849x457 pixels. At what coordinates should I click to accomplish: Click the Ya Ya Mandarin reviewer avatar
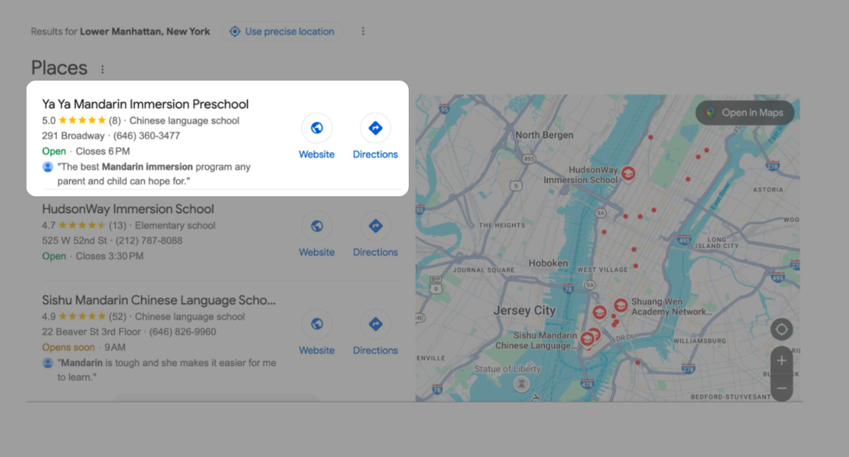pyautogui.click(x=48, y=167)
